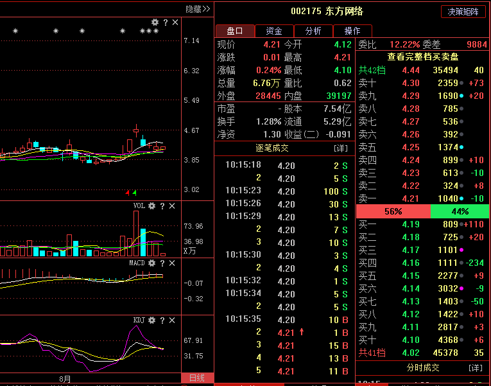The height and width of the screenshot is (386, 491).
Task: Open KDJ indicator settings gear
Action: [x=151, y=320]
